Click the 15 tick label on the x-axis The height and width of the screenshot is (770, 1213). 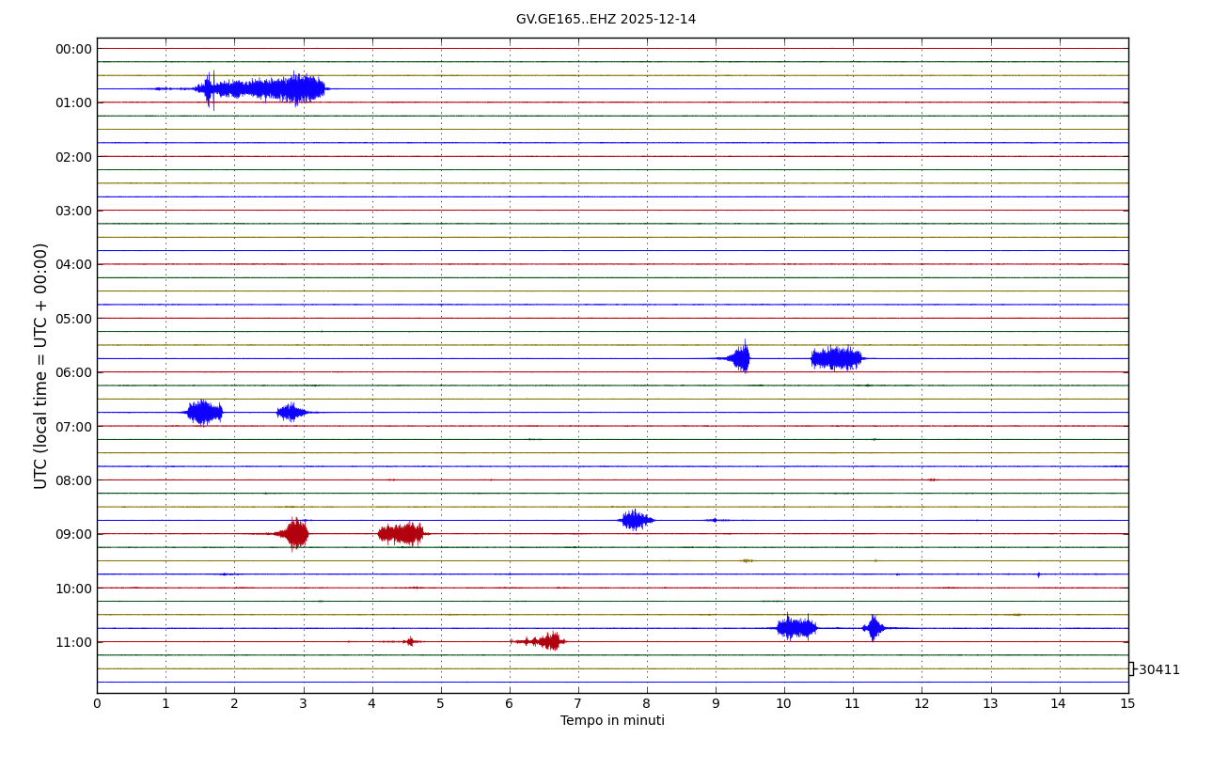pos(1127,704)
